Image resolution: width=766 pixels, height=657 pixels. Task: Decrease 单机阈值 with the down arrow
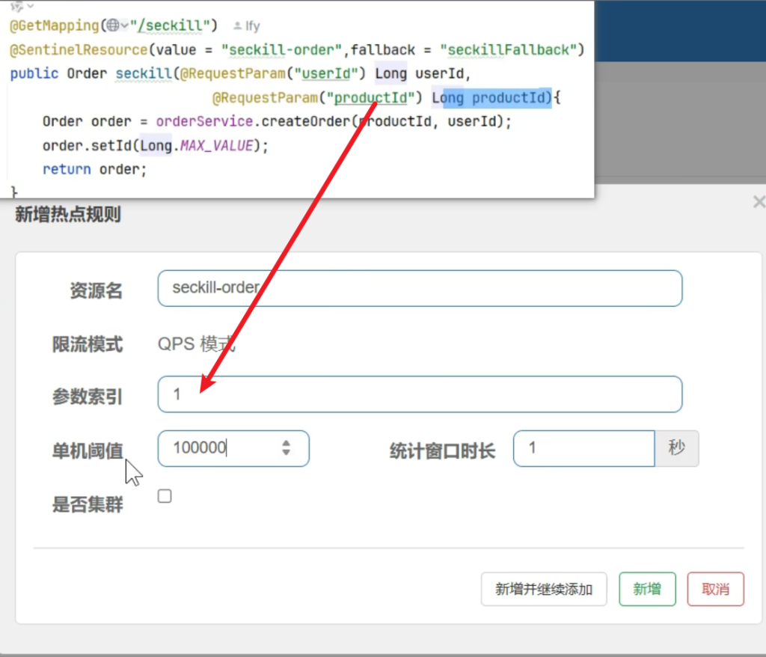pos(286,453)
